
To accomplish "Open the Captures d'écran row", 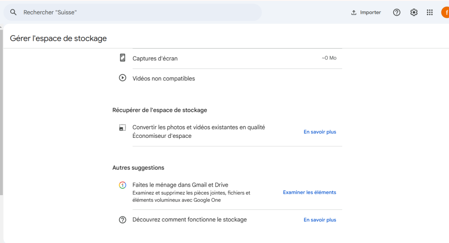I will tap(224, 58).
